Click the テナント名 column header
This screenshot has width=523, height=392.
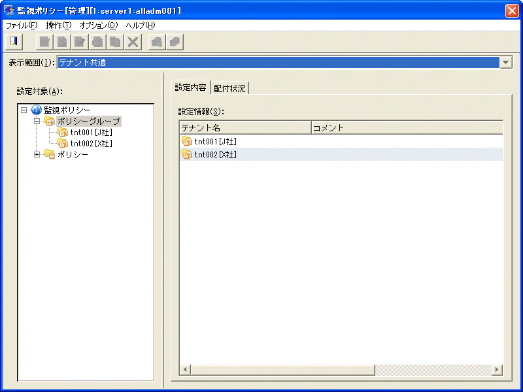click(x=246, y=127)
